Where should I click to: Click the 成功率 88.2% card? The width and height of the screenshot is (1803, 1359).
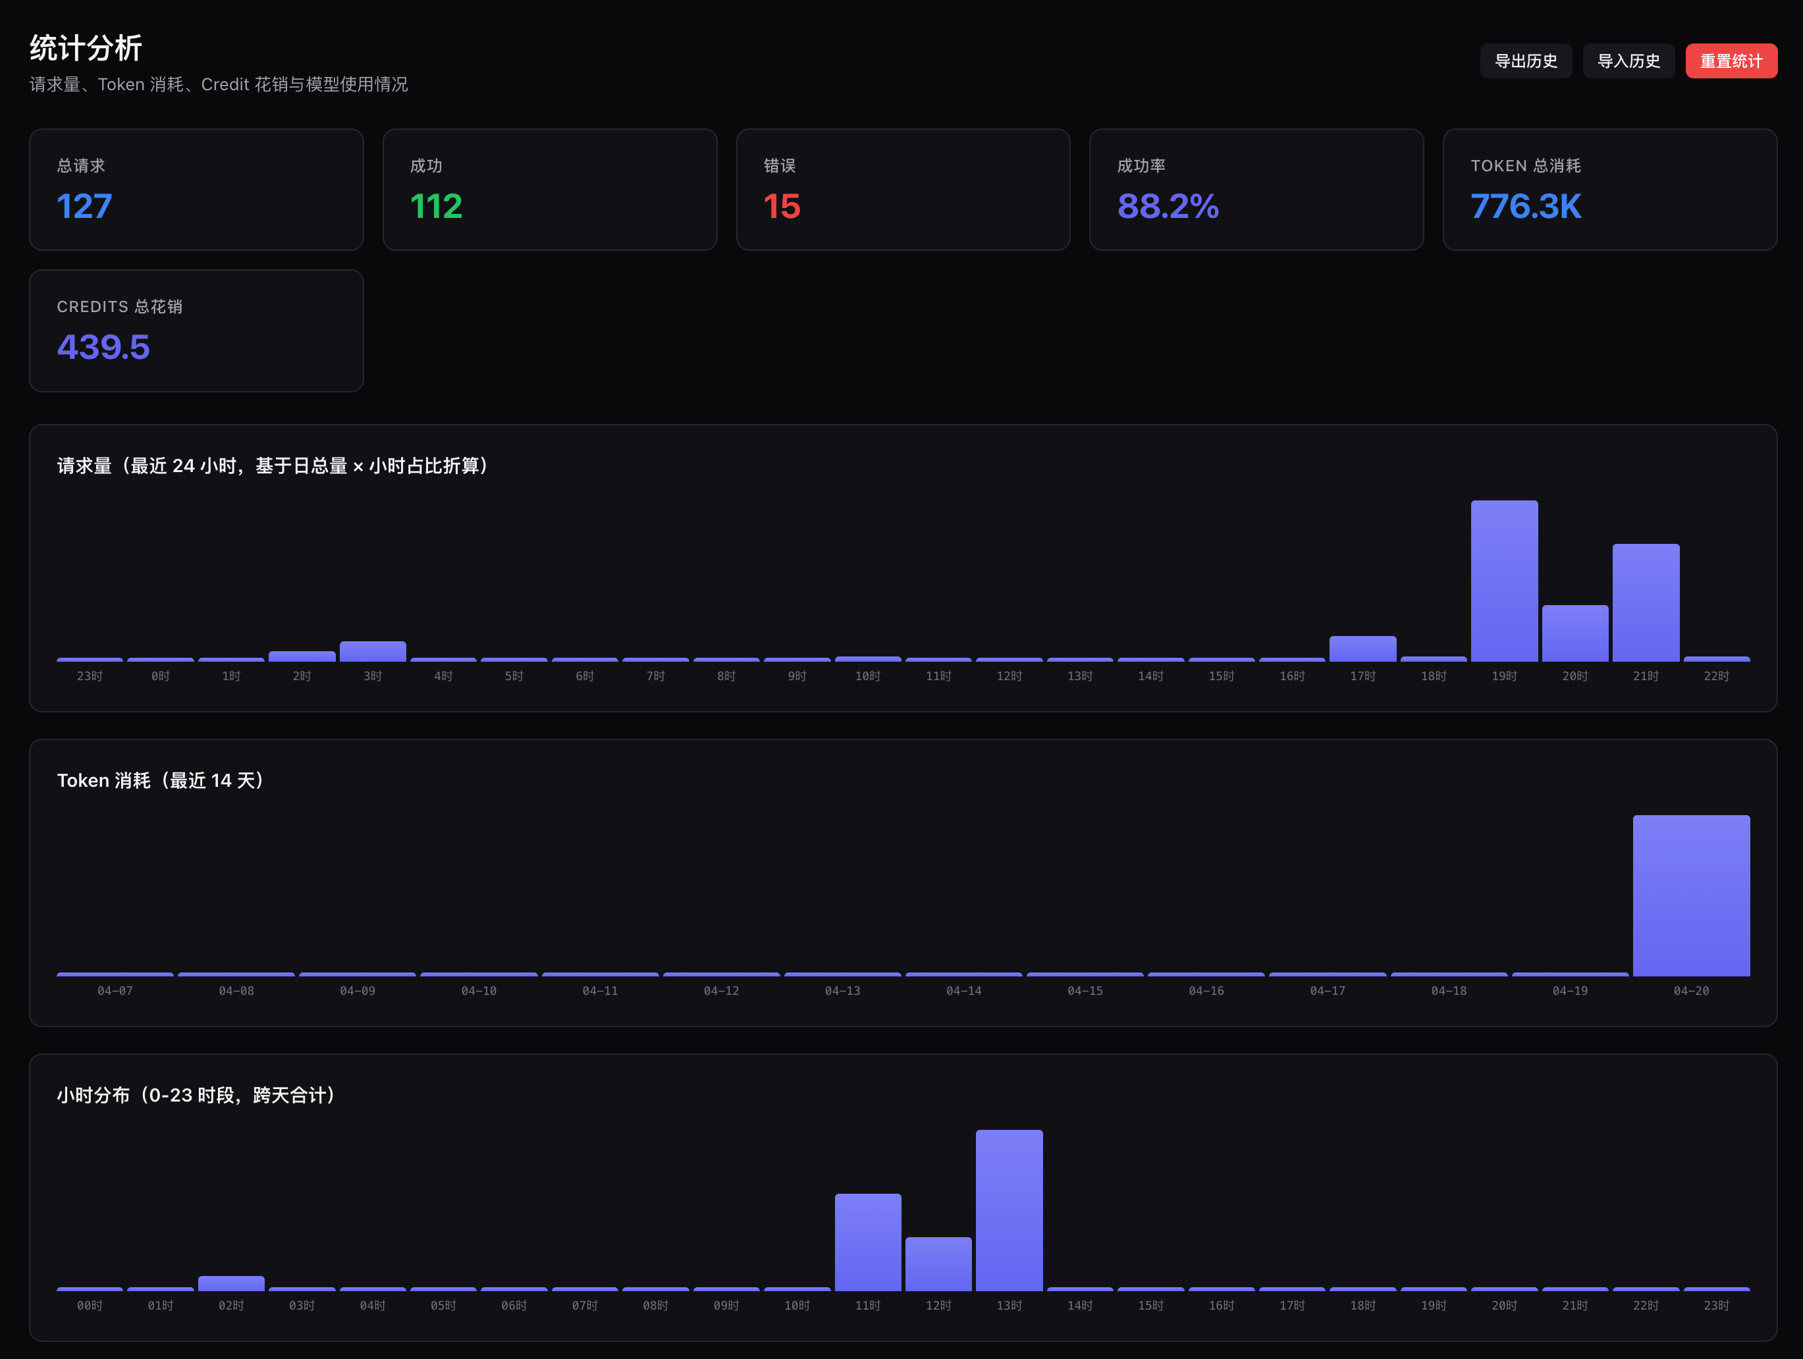[1256, 189]
